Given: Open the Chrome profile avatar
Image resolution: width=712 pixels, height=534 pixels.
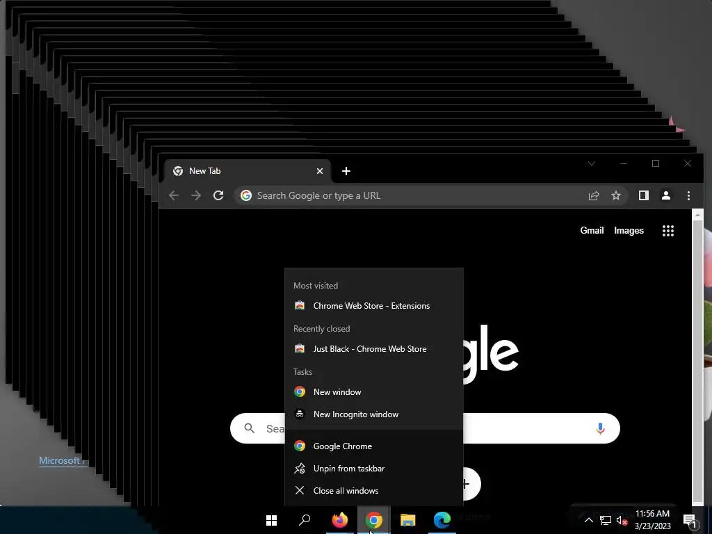Looking at the screenshot, I should pyautogui.click(x=665, y=195).
